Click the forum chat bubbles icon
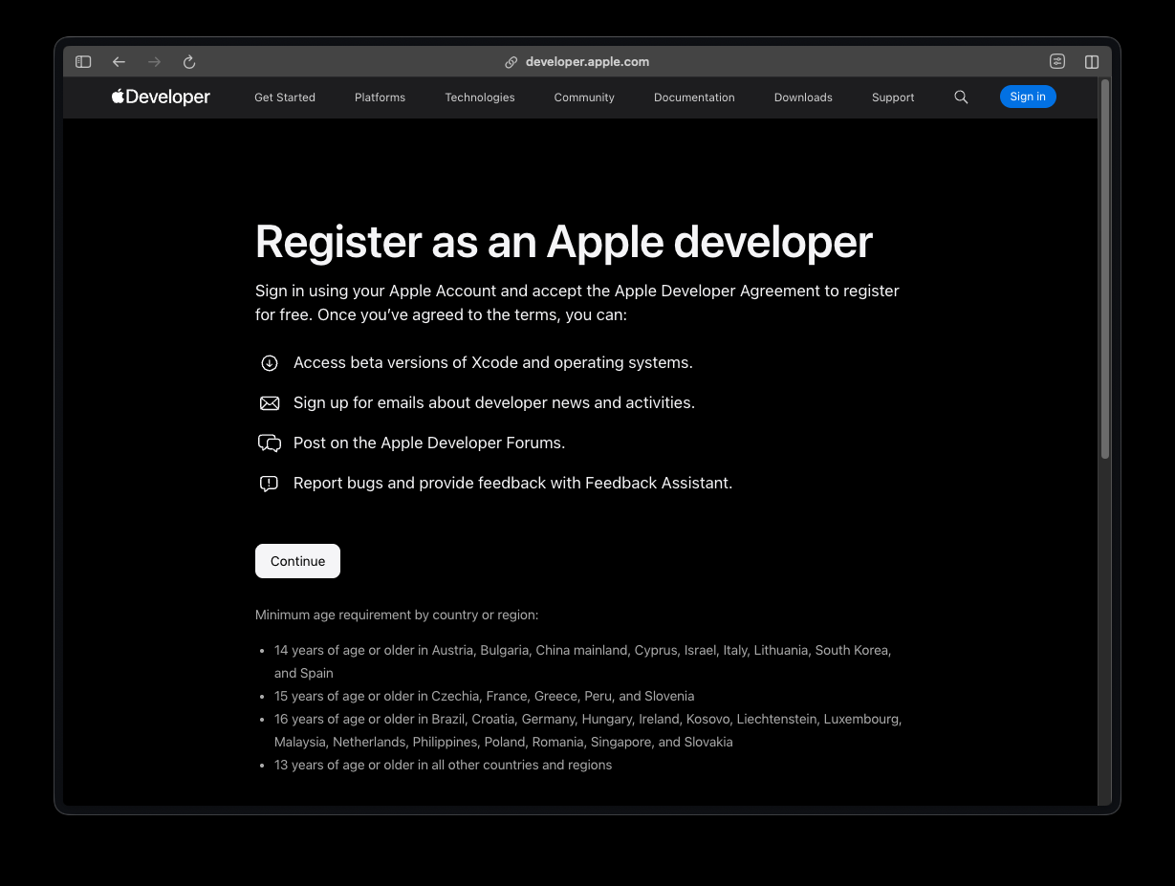Screen dimensions: 1175x886 pos(270,443)
